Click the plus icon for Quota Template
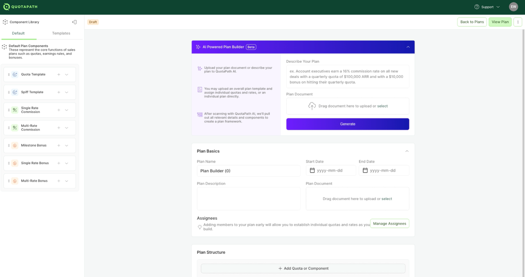 [59, 74]
